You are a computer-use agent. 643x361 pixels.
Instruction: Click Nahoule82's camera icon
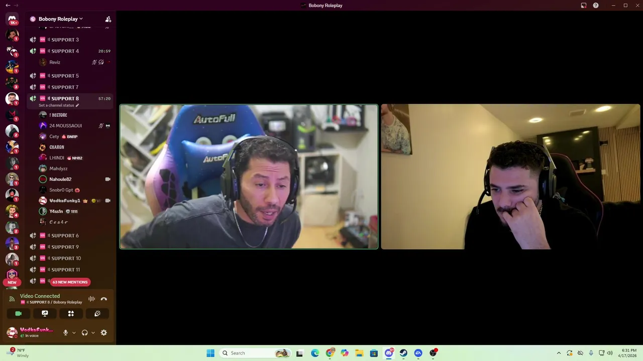[108, 179]
